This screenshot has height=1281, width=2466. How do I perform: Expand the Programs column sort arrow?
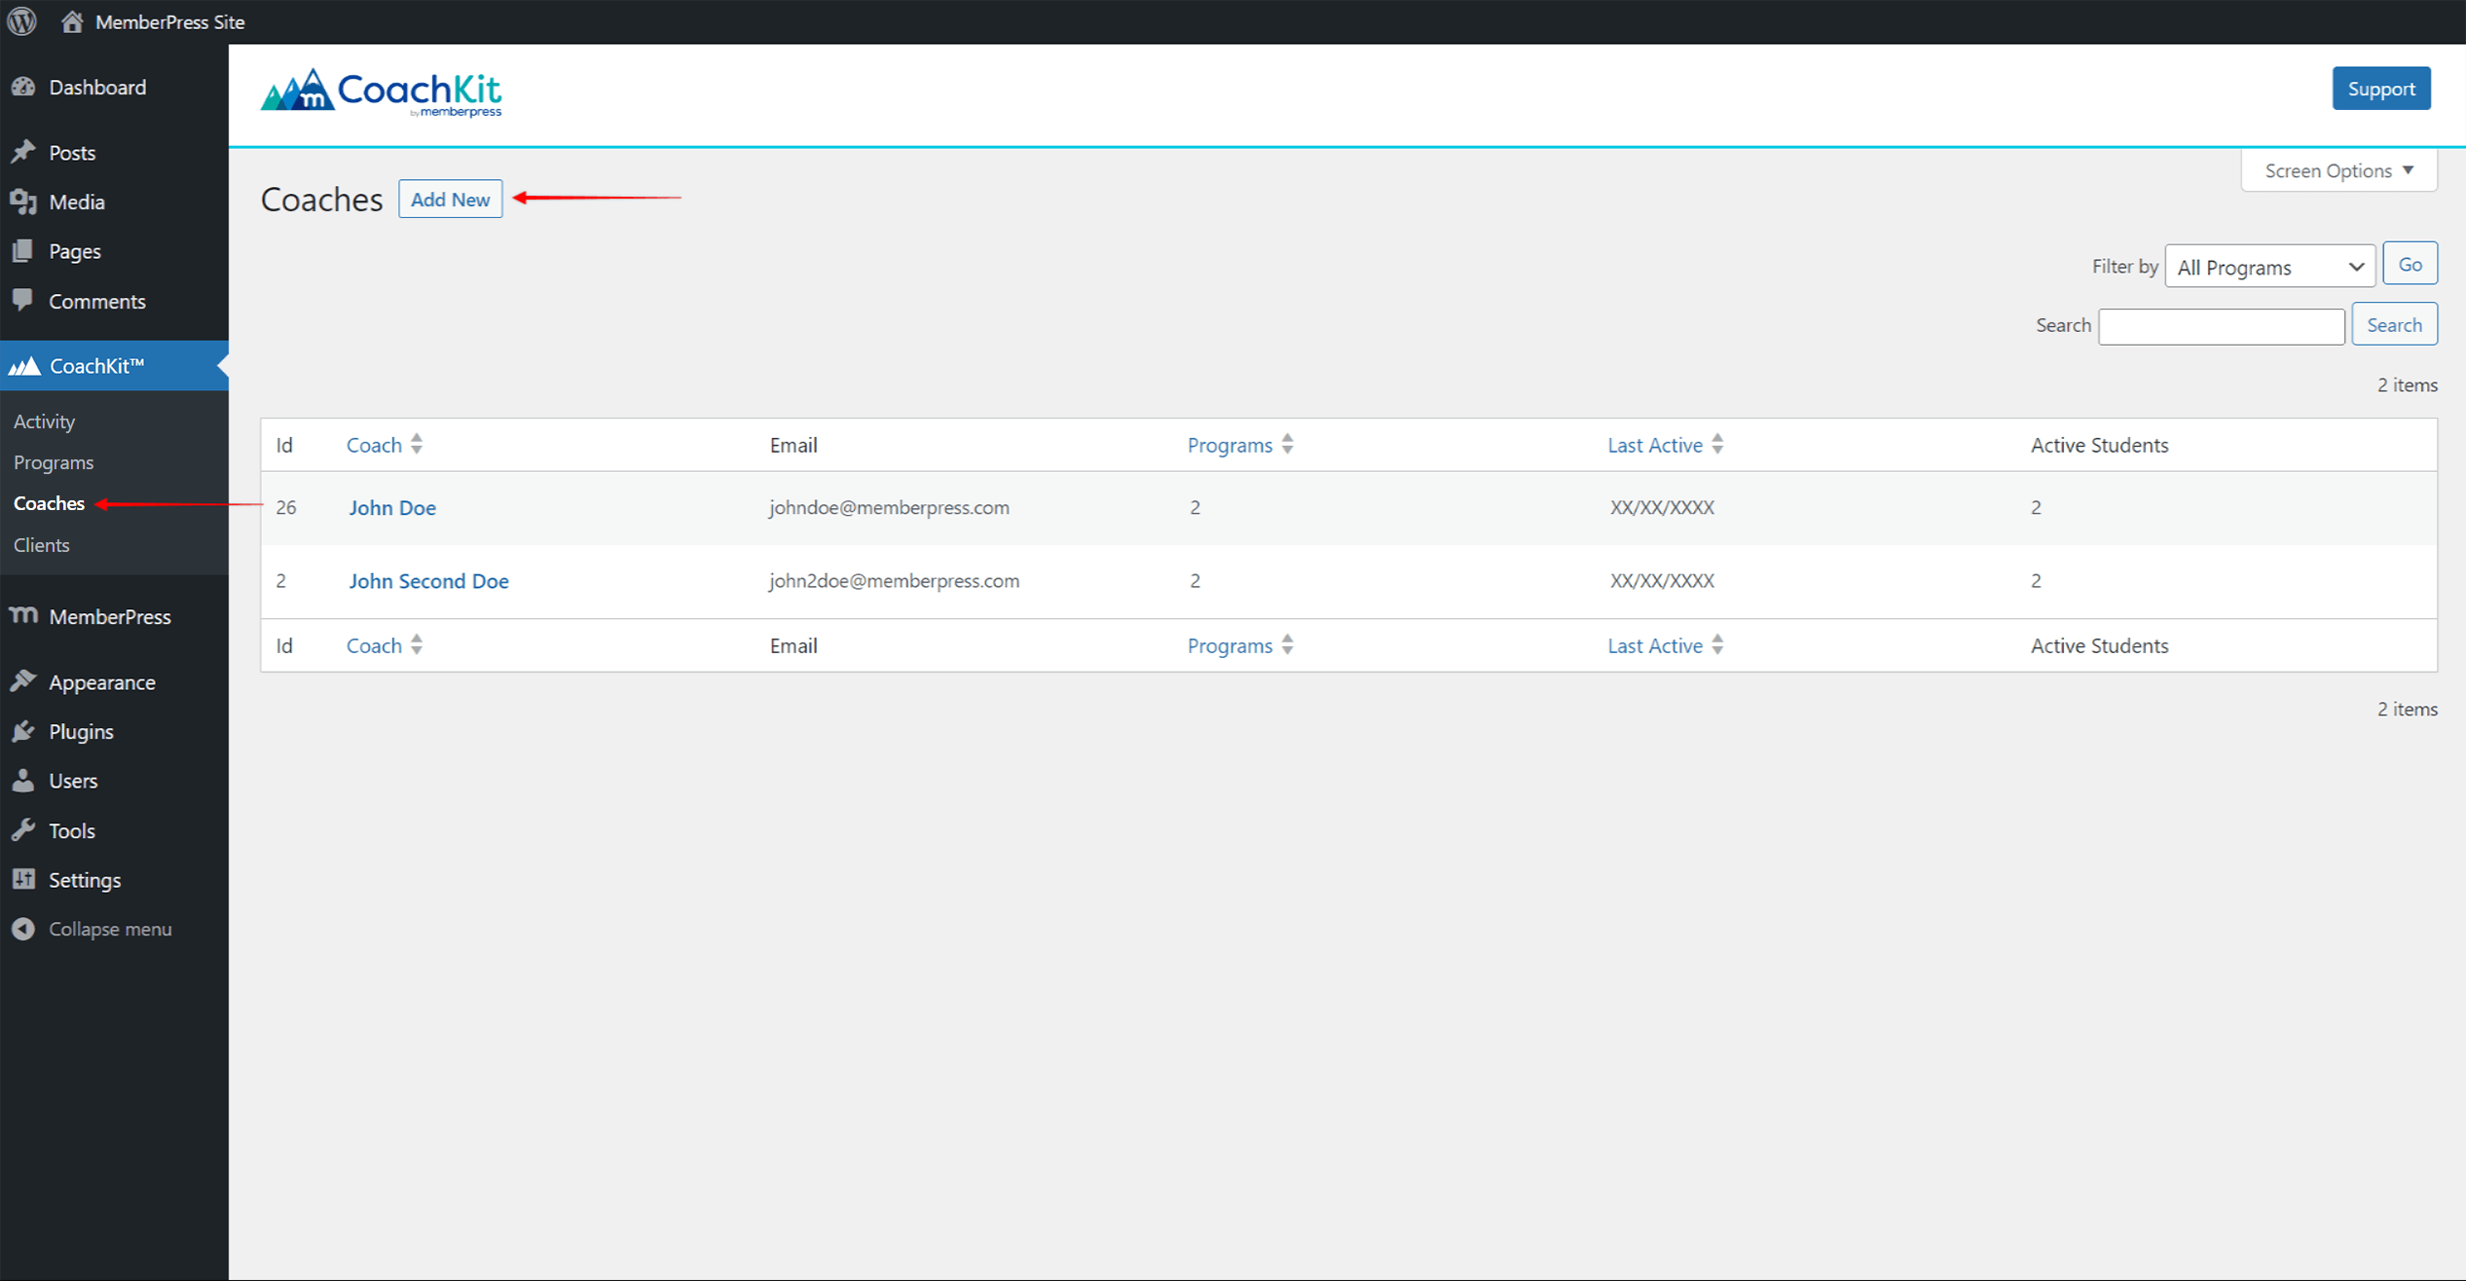[x=1288, y=443]
